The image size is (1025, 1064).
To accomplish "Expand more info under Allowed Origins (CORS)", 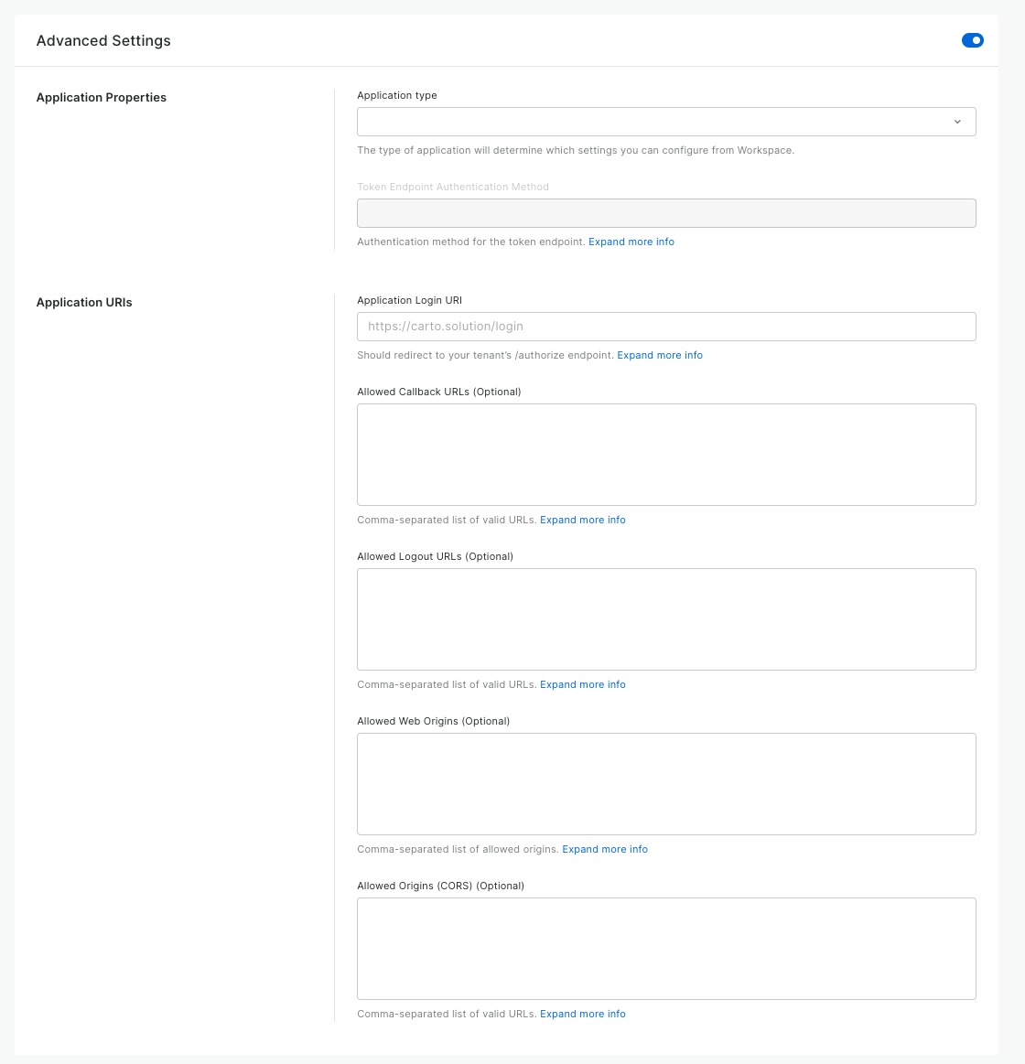I will click(x=582, y=1014).
